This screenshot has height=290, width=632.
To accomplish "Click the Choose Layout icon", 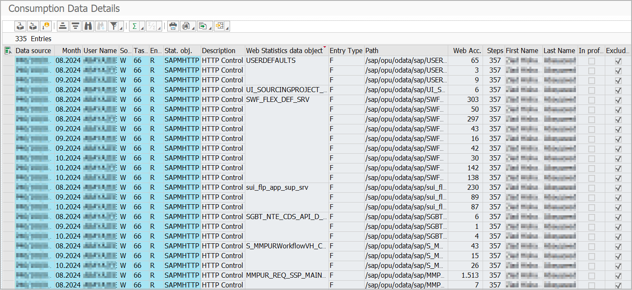I will (x=219, y=26).
